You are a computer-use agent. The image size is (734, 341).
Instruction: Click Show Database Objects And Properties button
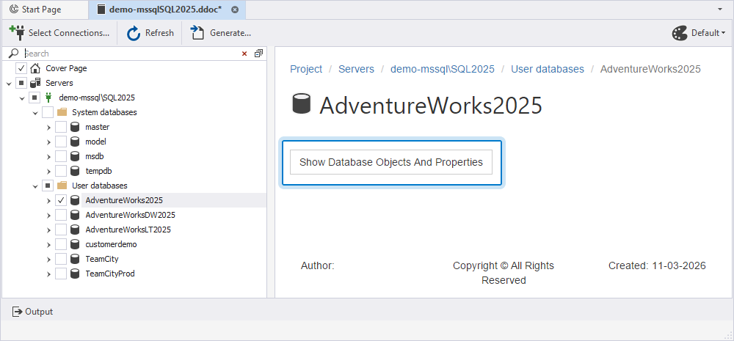click(x=391, y=162)
